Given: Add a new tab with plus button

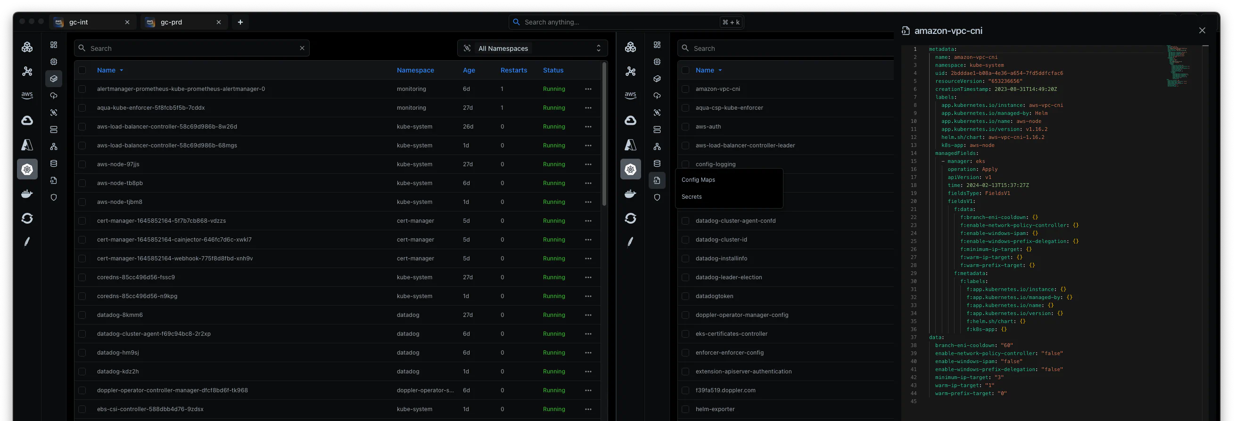Looking at the screenshot, I should pos(240,22).
